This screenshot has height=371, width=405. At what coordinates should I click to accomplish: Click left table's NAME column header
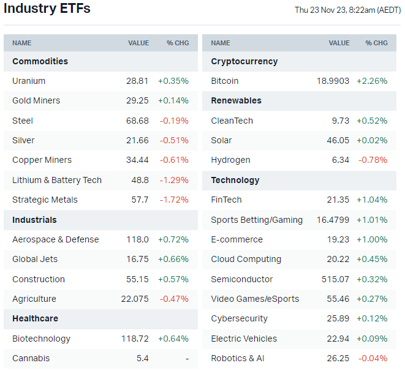[x=22, y=43]
